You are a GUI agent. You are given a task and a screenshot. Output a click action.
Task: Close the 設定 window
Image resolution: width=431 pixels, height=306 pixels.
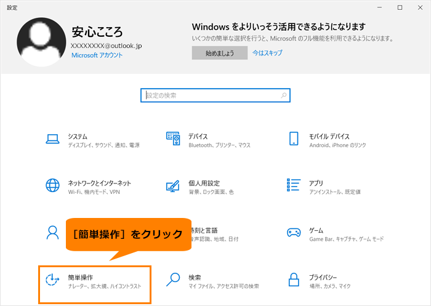(421, 8)
